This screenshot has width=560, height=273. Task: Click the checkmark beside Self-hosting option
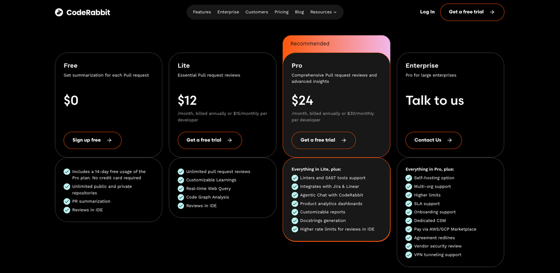click(x=408, y=178)
